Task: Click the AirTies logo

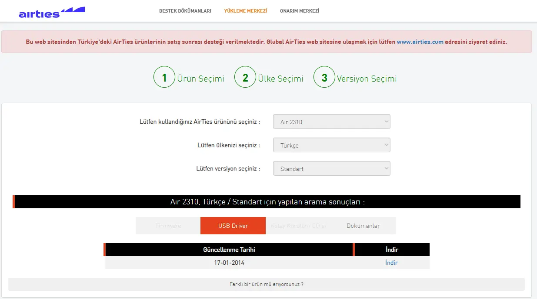Action: pyautogui.click(x=52, y=12)
